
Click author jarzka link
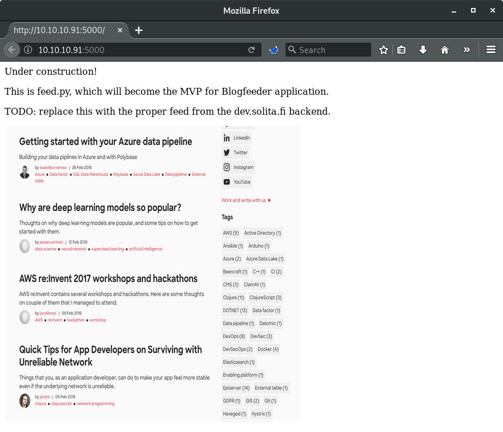pyautogui.click(x=45, y=397)
